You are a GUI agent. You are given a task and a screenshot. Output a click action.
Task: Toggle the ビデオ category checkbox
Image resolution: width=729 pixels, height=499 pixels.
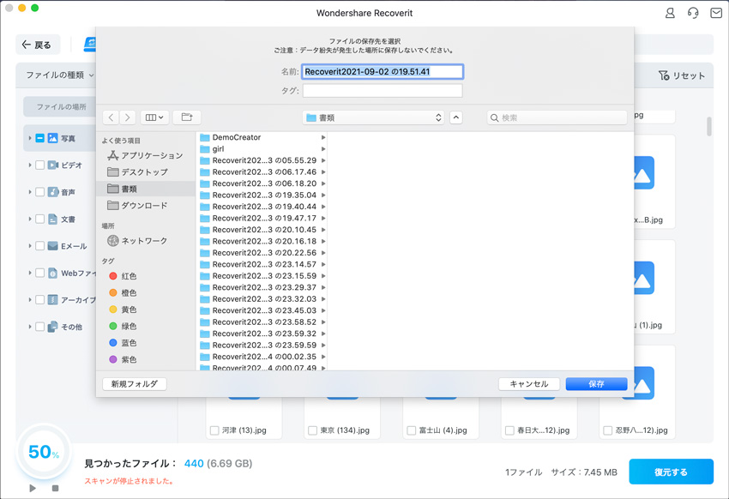[x=40, y=165]
